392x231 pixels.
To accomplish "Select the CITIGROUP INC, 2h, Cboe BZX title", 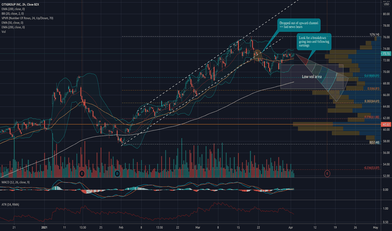I will pyautogui.click(x=20, y=5).
